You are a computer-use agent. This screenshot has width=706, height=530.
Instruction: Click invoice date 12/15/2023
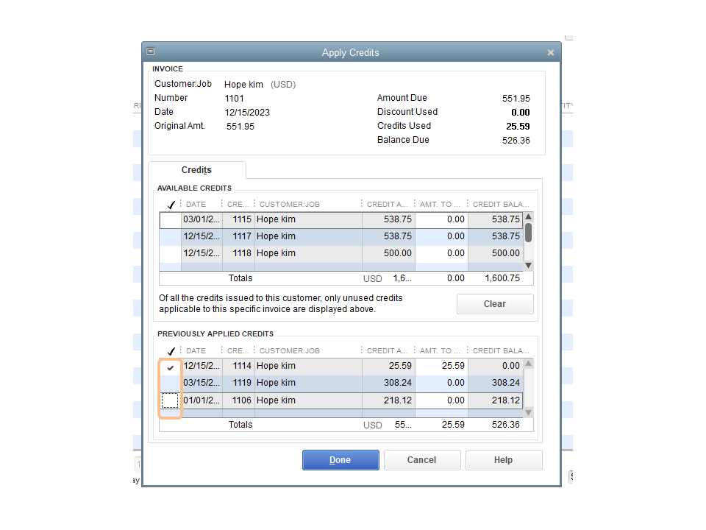[x=247, y=112]
